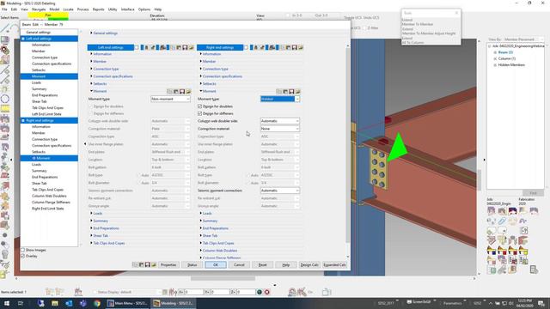This screenshot has height=309, width=550.
Task: Click the Design Calc button
Action: 309,265
